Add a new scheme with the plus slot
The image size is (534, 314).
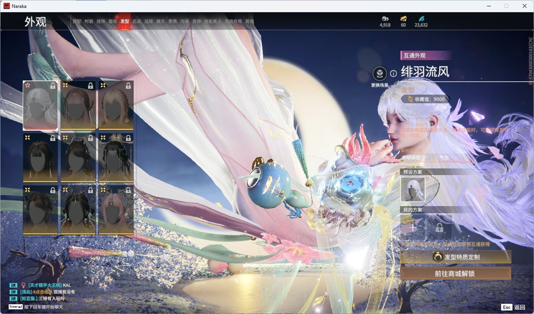pos(413,228)
